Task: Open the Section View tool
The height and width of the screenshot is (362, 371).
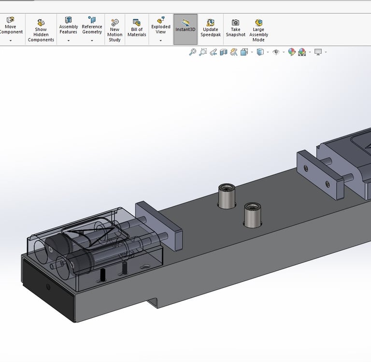Action: point(223,52)
